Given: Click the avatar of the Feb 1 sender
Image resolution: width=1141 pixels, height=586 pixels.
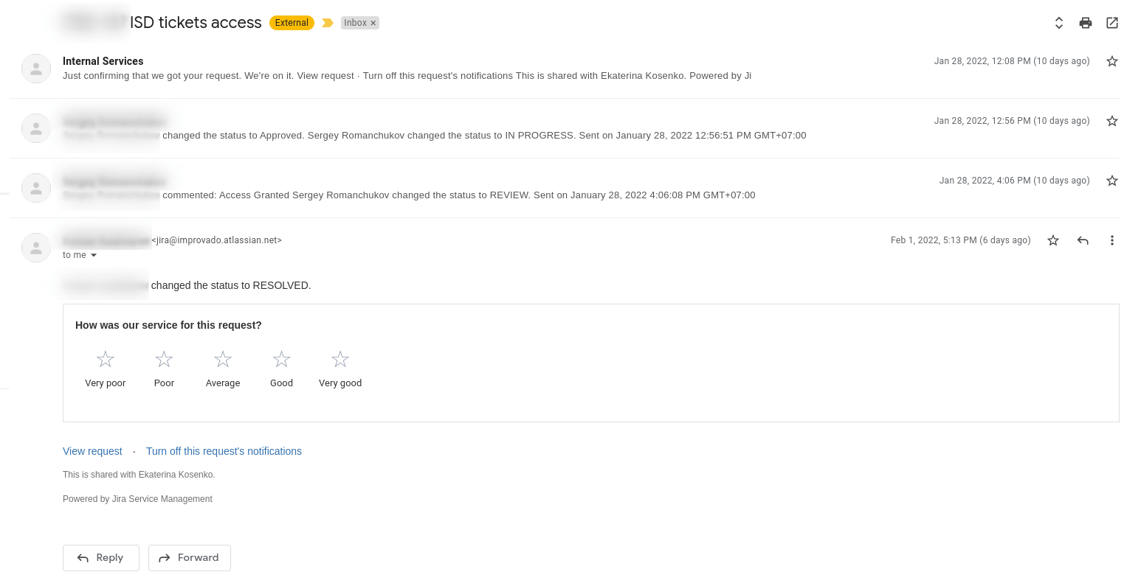Looking at the screenshot, I should click(x=36, y=248).
